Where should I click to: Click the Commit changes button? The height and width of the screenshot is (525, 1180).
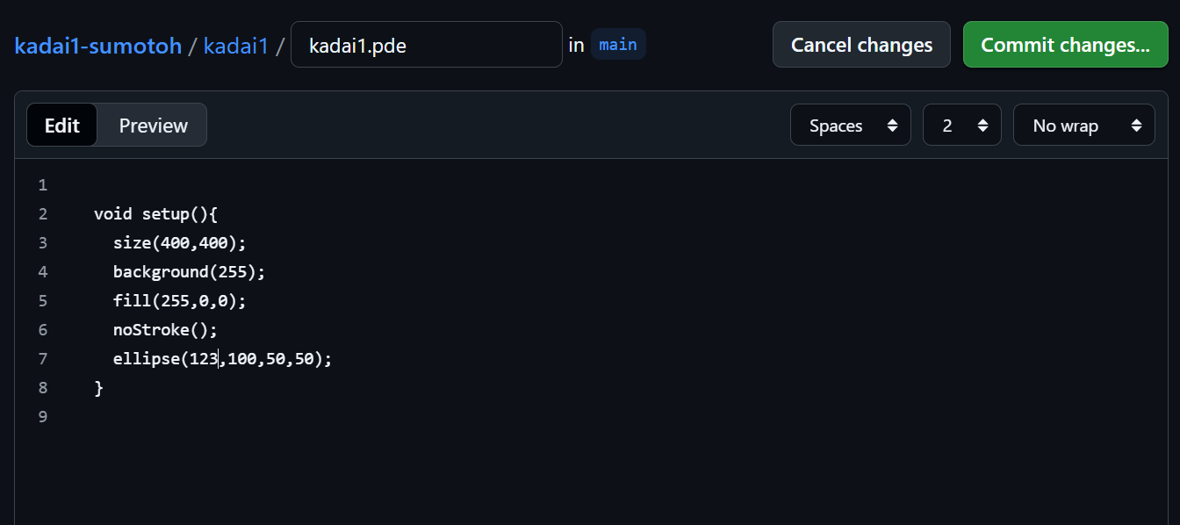[1065, 45]
